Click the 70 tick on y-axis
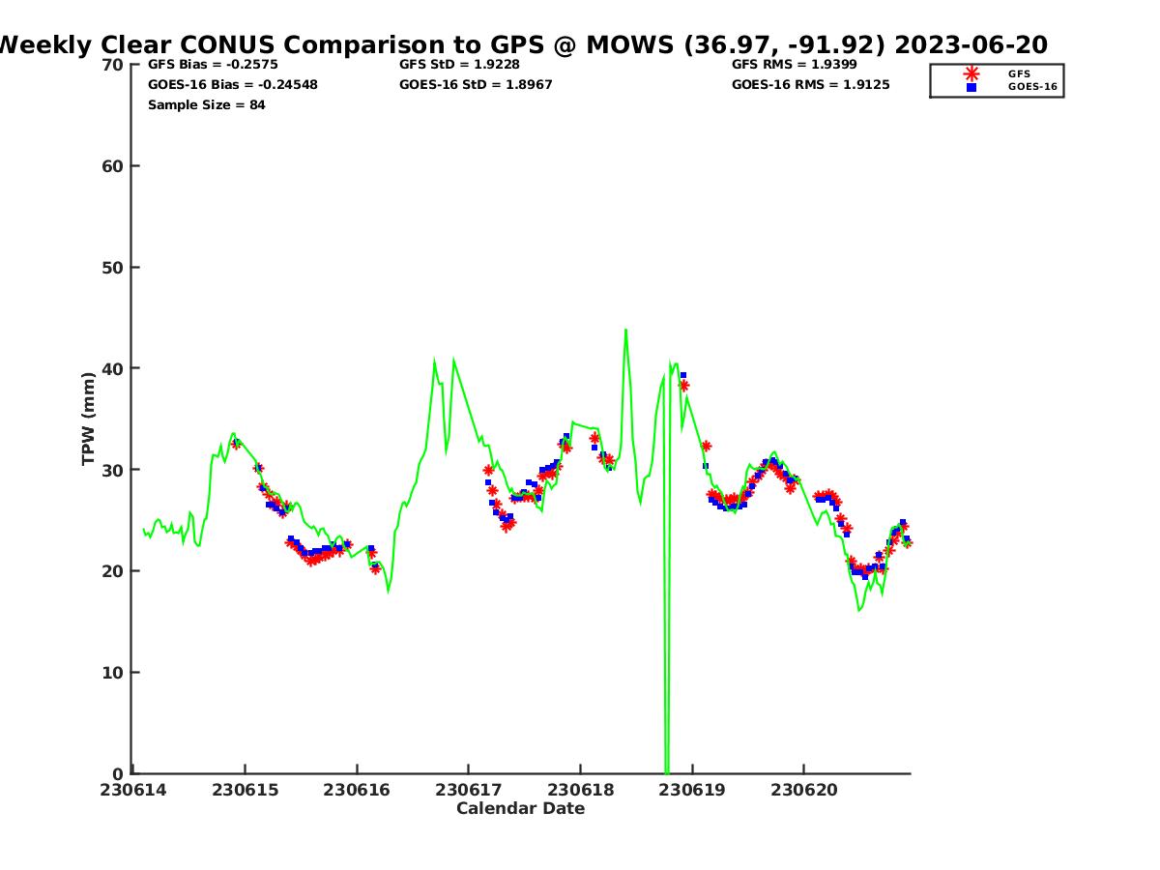Viewport: 1160px width, 870px height. coord(112,65)
